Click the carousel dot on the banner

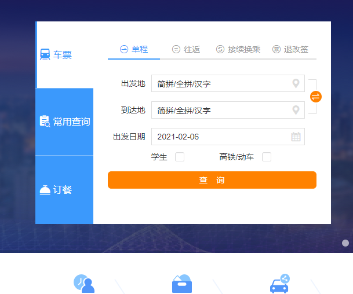[x=345, y=243]
